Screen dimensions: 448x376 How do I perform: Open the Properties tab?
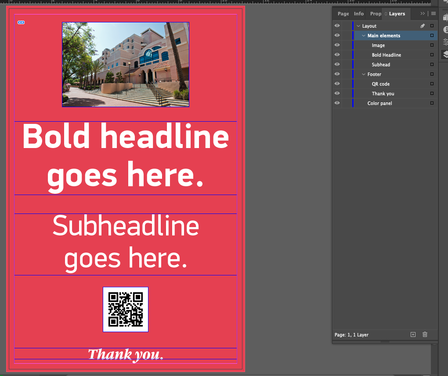(x=376, y=14)
